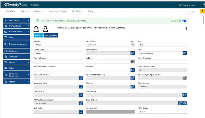Click the vertical scrollbar on the right
205x118 pixels.
click(x=203, y=20)
